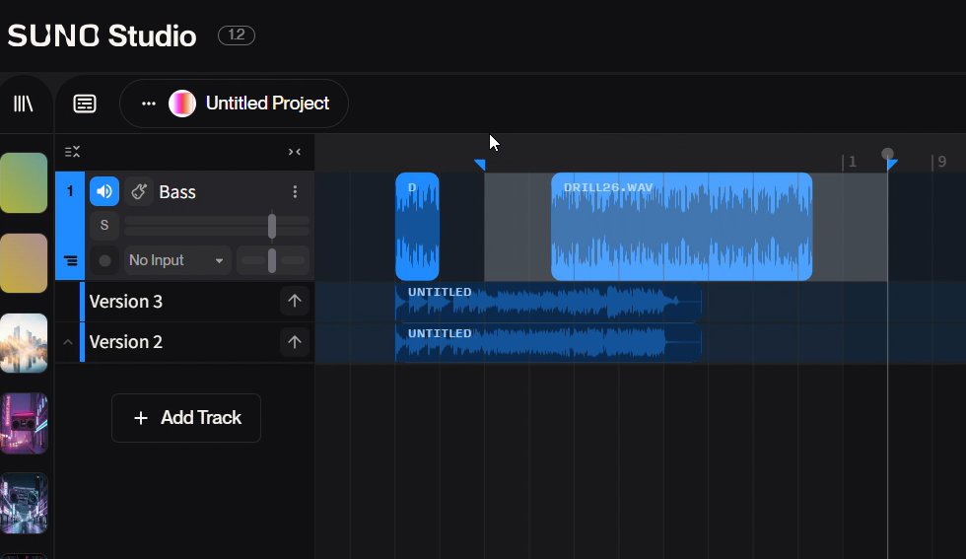Open the project three-dot options menu

click(149, 104)
